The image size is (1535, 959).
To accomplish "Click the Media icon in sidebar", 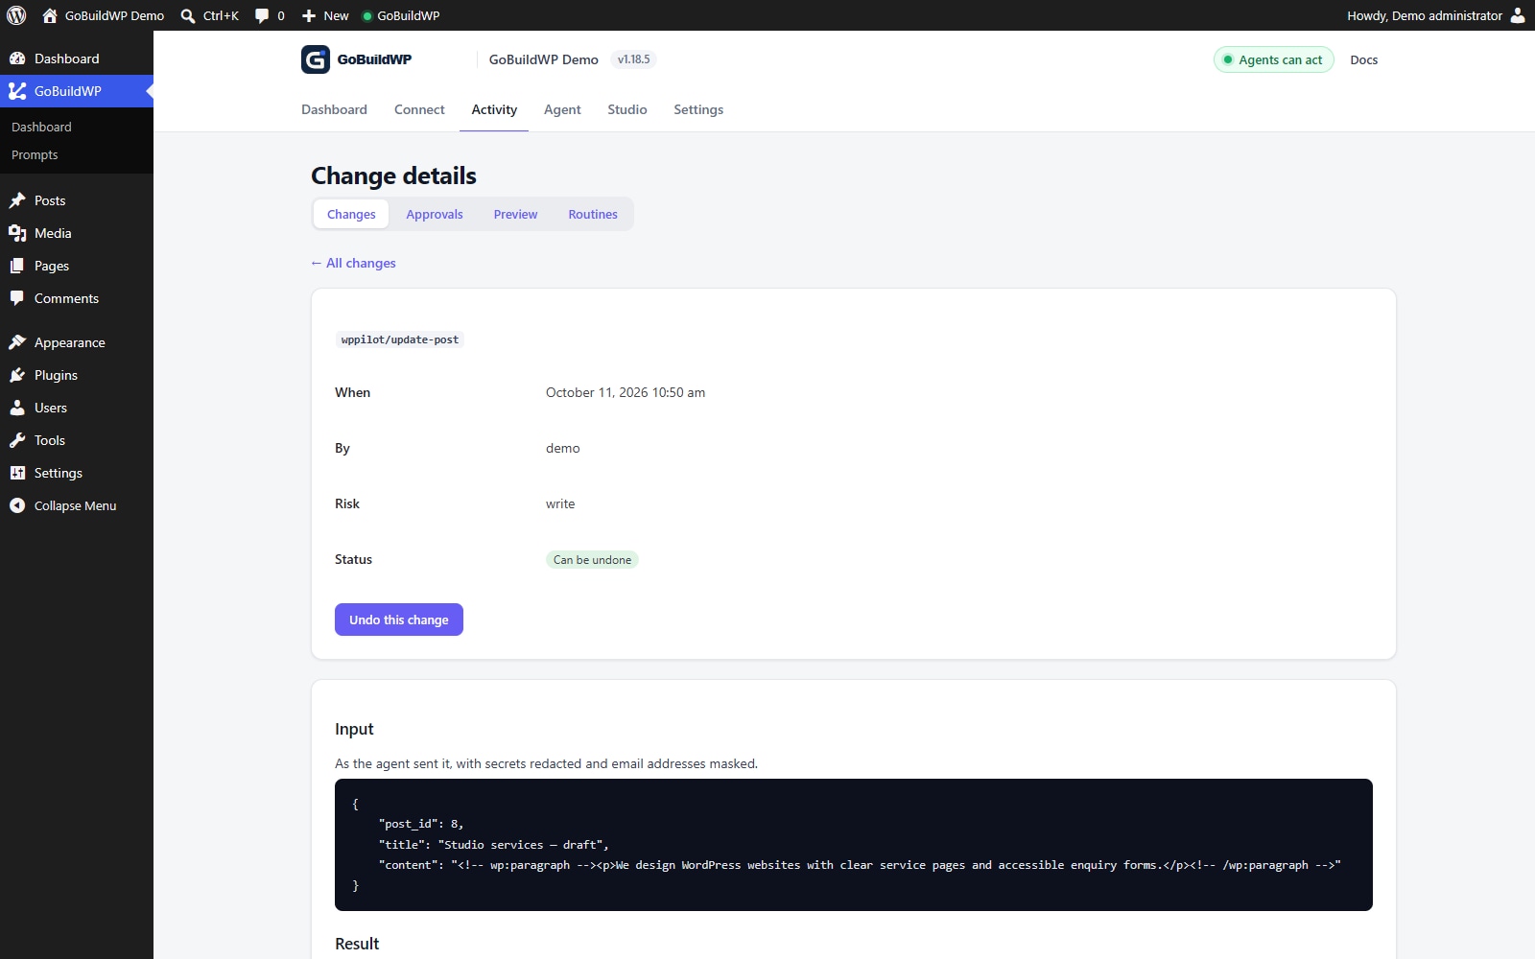I will point(17,233).
